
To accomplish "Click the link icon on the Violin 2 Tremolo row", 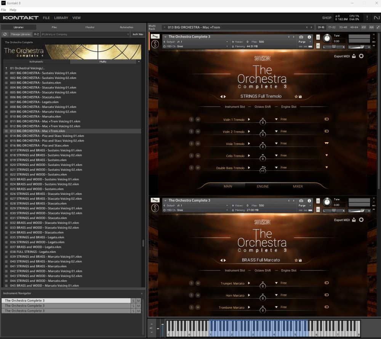I will click(327, 131).
